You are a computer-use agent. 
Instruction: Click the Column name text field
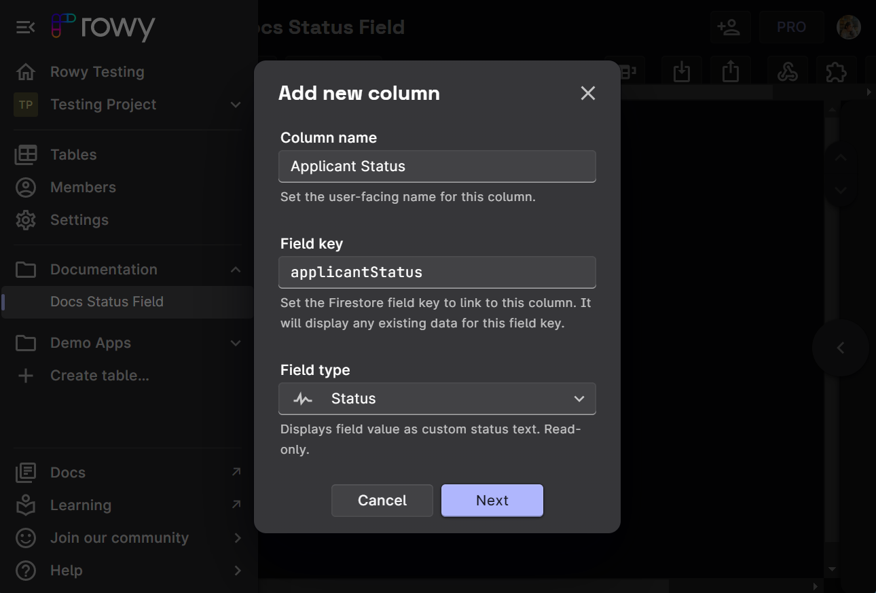437,166
